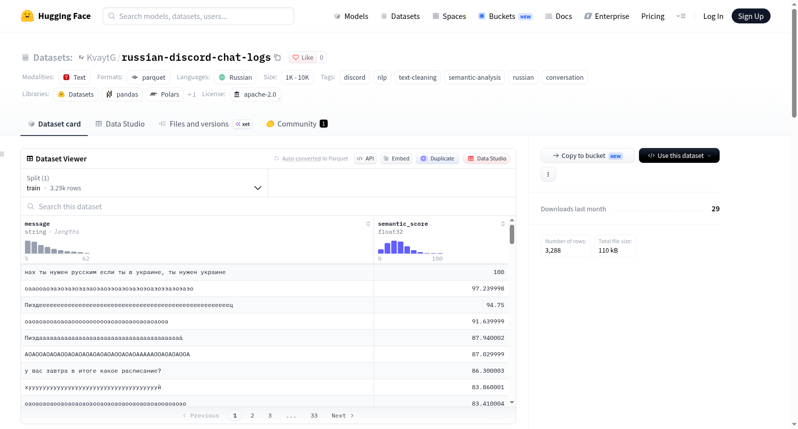Click the table scroll down arrow
Screen dimensions: 798x429
coord(512,403)
